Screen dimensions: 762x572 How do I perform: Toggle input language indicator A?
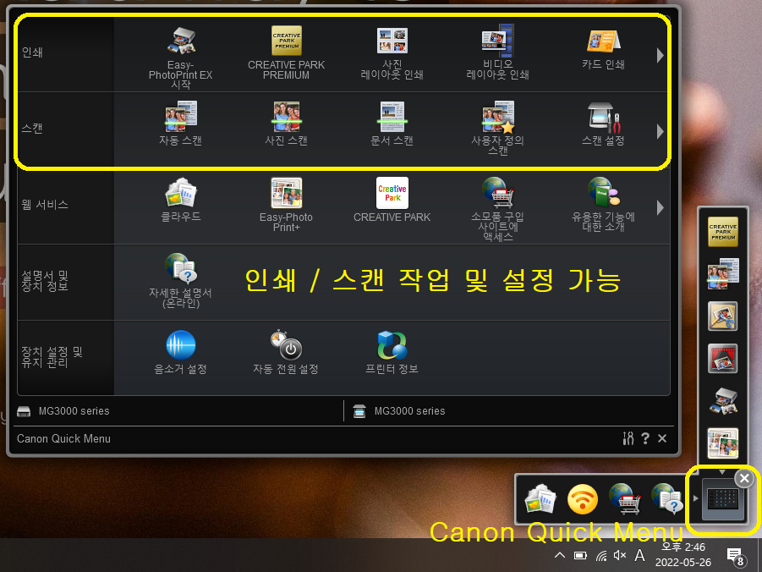(x=640, y=555)
